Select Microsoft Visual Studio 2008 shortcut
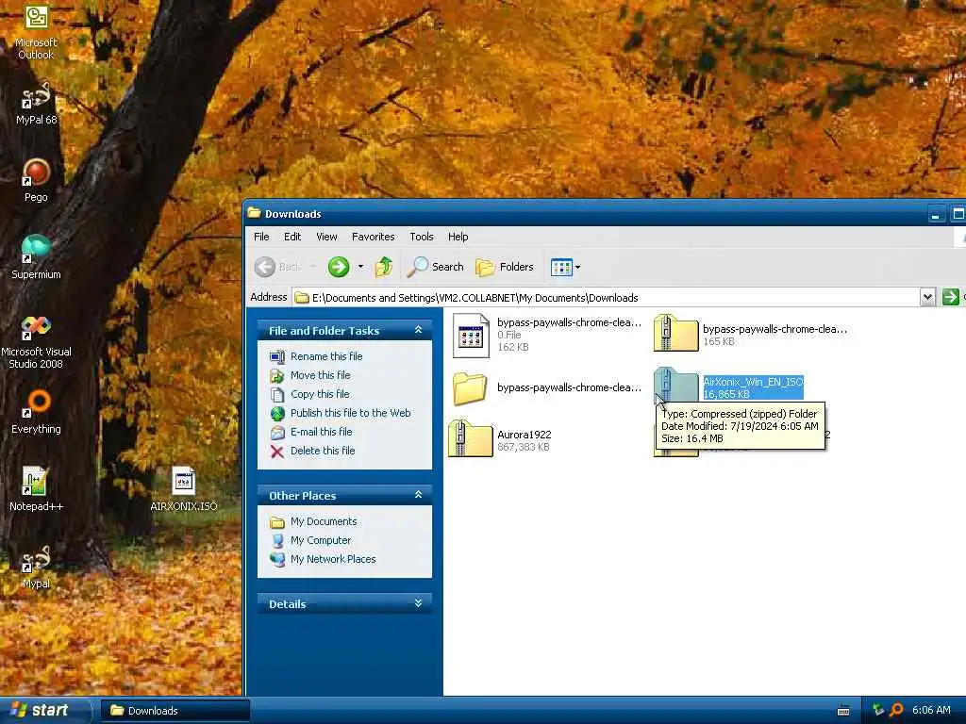966x724 pixels. coord(36,341)
